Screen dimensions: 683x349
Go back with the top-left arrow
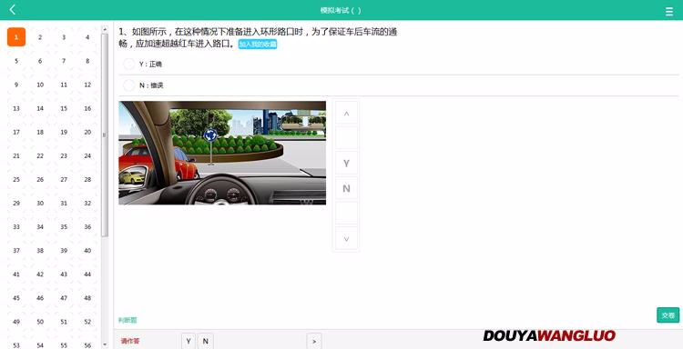(x=12, y=10)
